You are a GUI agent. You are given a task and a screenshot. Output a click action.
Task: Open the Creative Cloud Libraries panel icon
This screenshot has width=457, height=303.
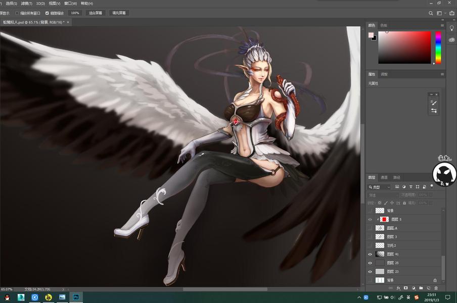pos(451,40)
